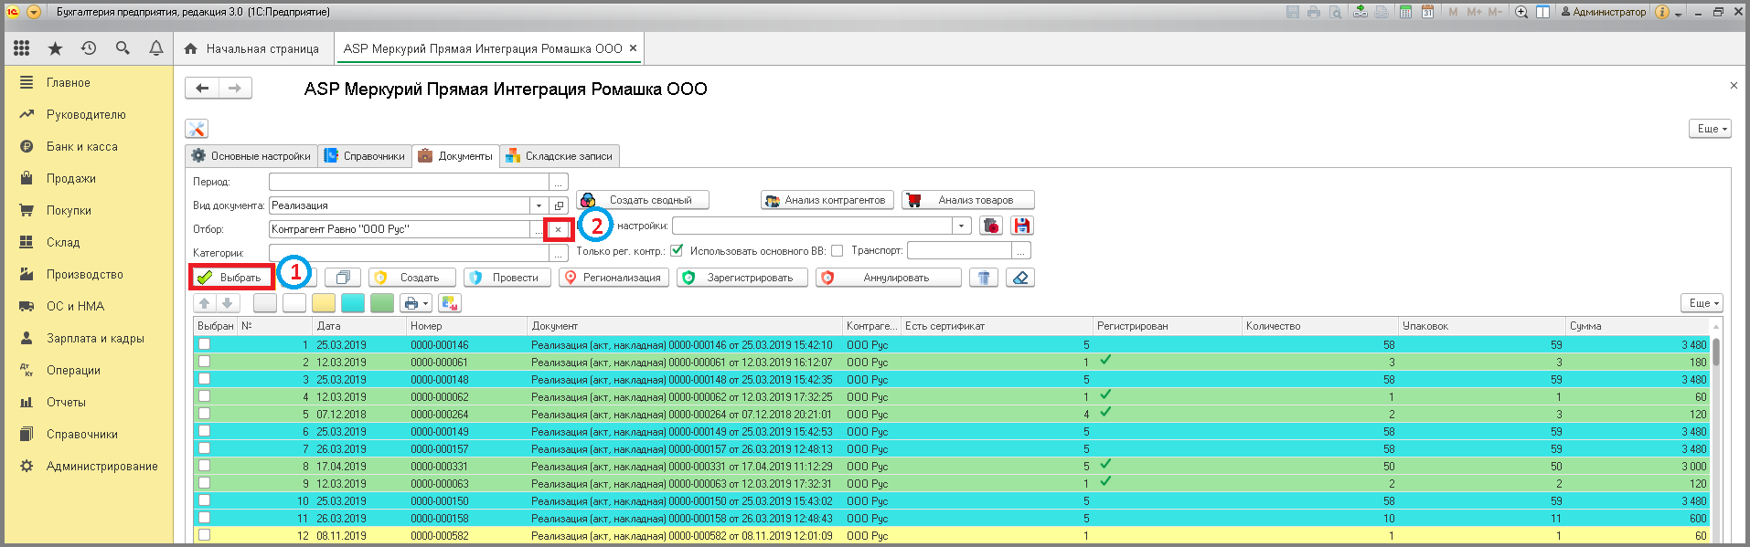Open the calculator icon in title bar
Image resolution: width=1750 pixels, height=547 pixels.
pyautogui.click(x=1406, y=12)
